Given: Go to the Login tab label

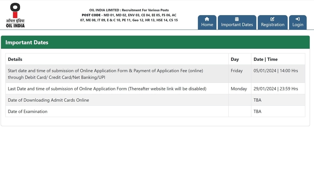Looking at the screenshot, I should [298, 25].
